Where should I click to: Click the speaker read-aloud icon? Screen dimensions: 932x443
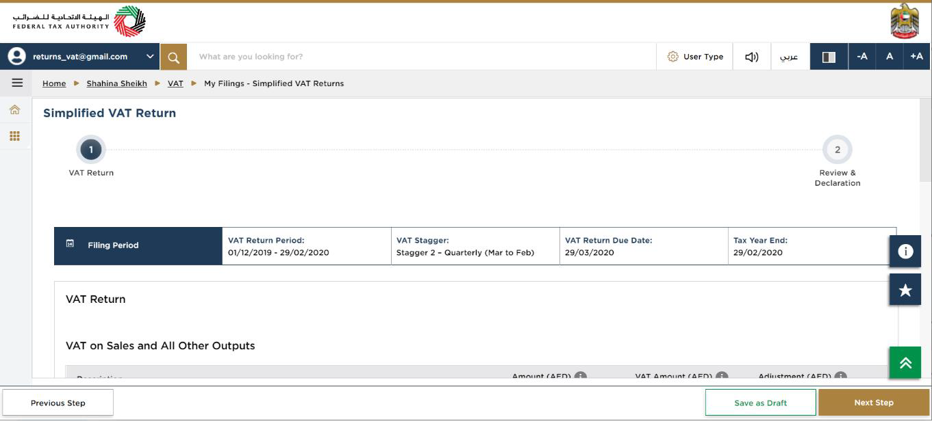click(751, 57)
